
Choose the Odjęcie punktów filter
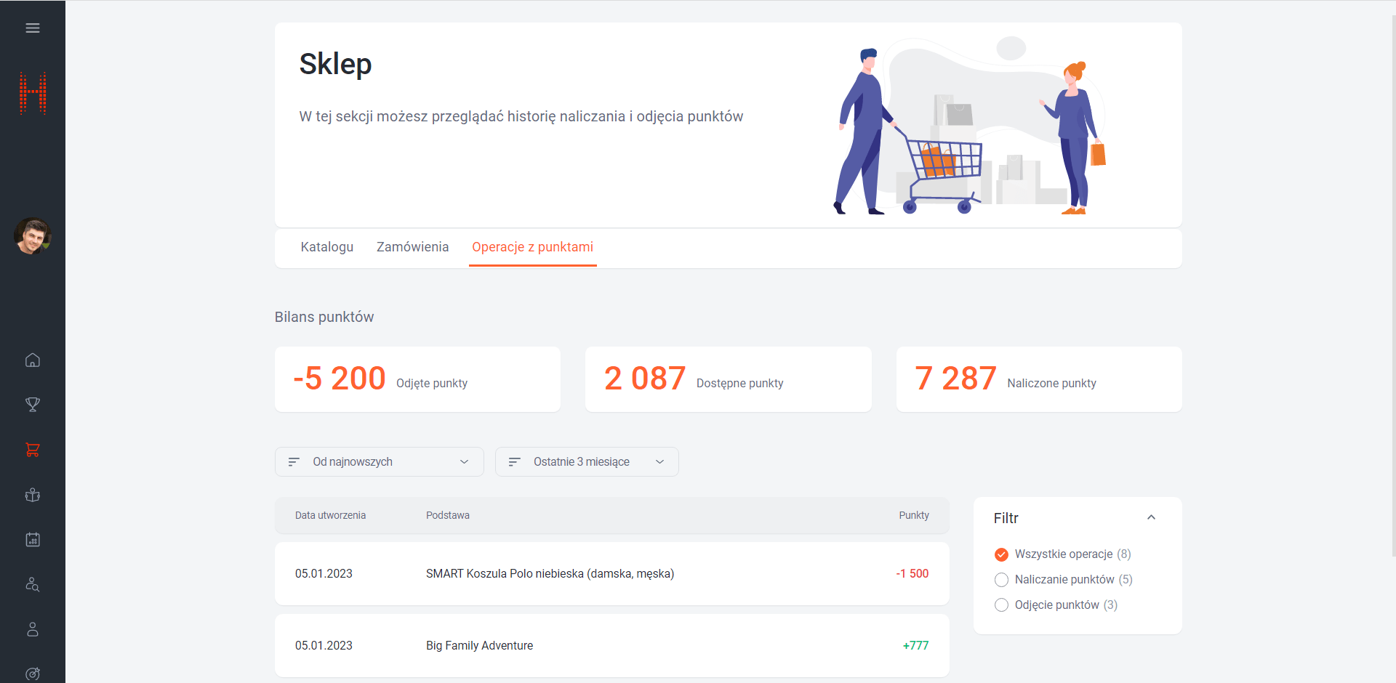coord(1001,605)
